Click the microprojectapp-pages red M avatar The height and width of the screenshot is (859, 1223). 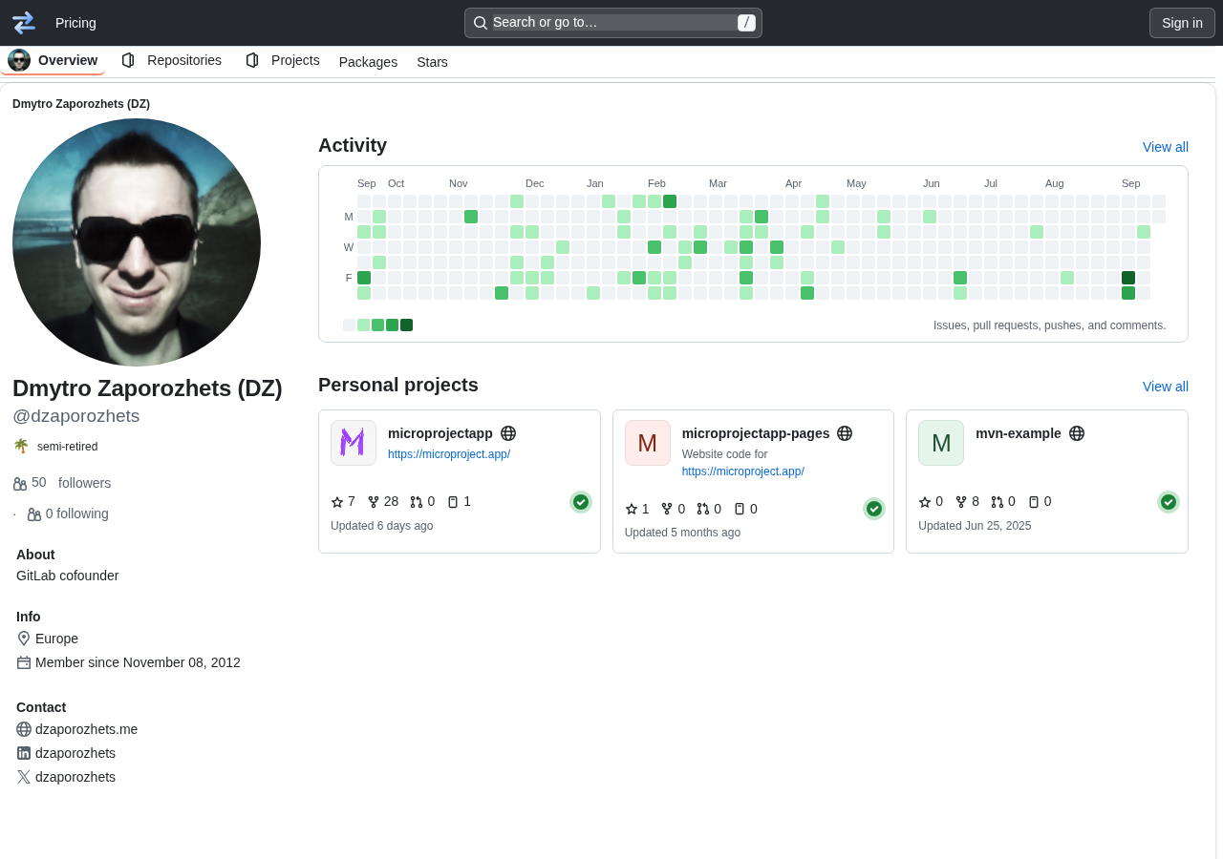pos(648,443)
